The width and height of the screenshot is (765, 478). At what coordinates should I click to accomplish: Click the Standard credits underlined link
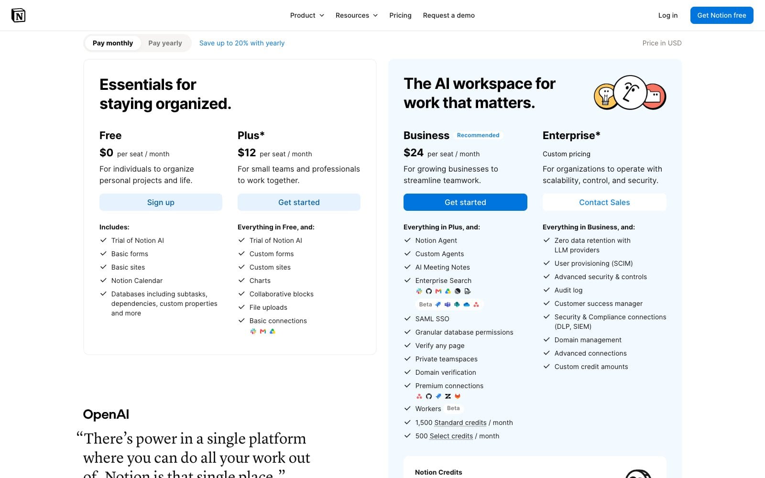pos(460,423)
